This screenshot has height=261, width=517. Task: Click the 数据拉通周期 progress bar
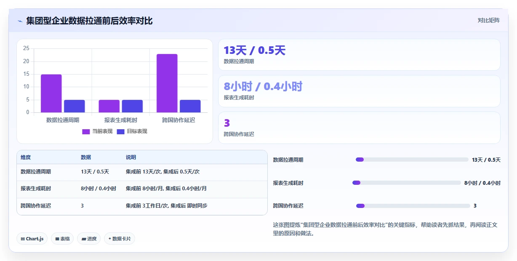412,160
